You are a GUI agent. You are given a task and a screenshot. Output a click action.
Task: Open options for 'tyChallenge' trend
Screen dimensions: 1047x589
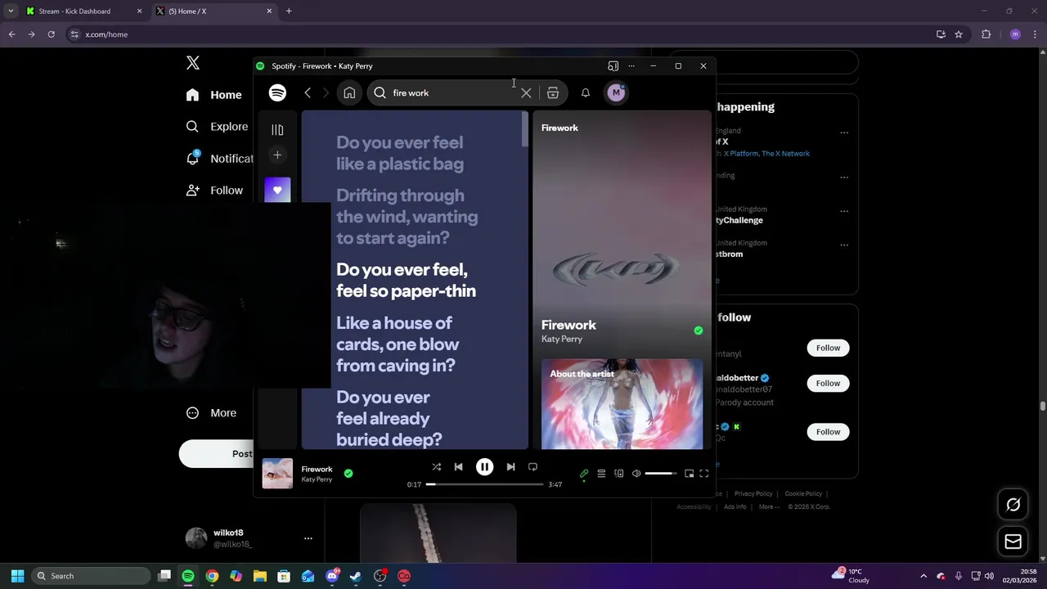pos(844,211)
